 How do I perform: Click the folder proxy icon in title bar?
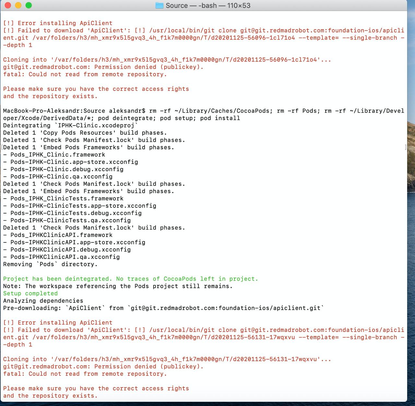point(159,6)
